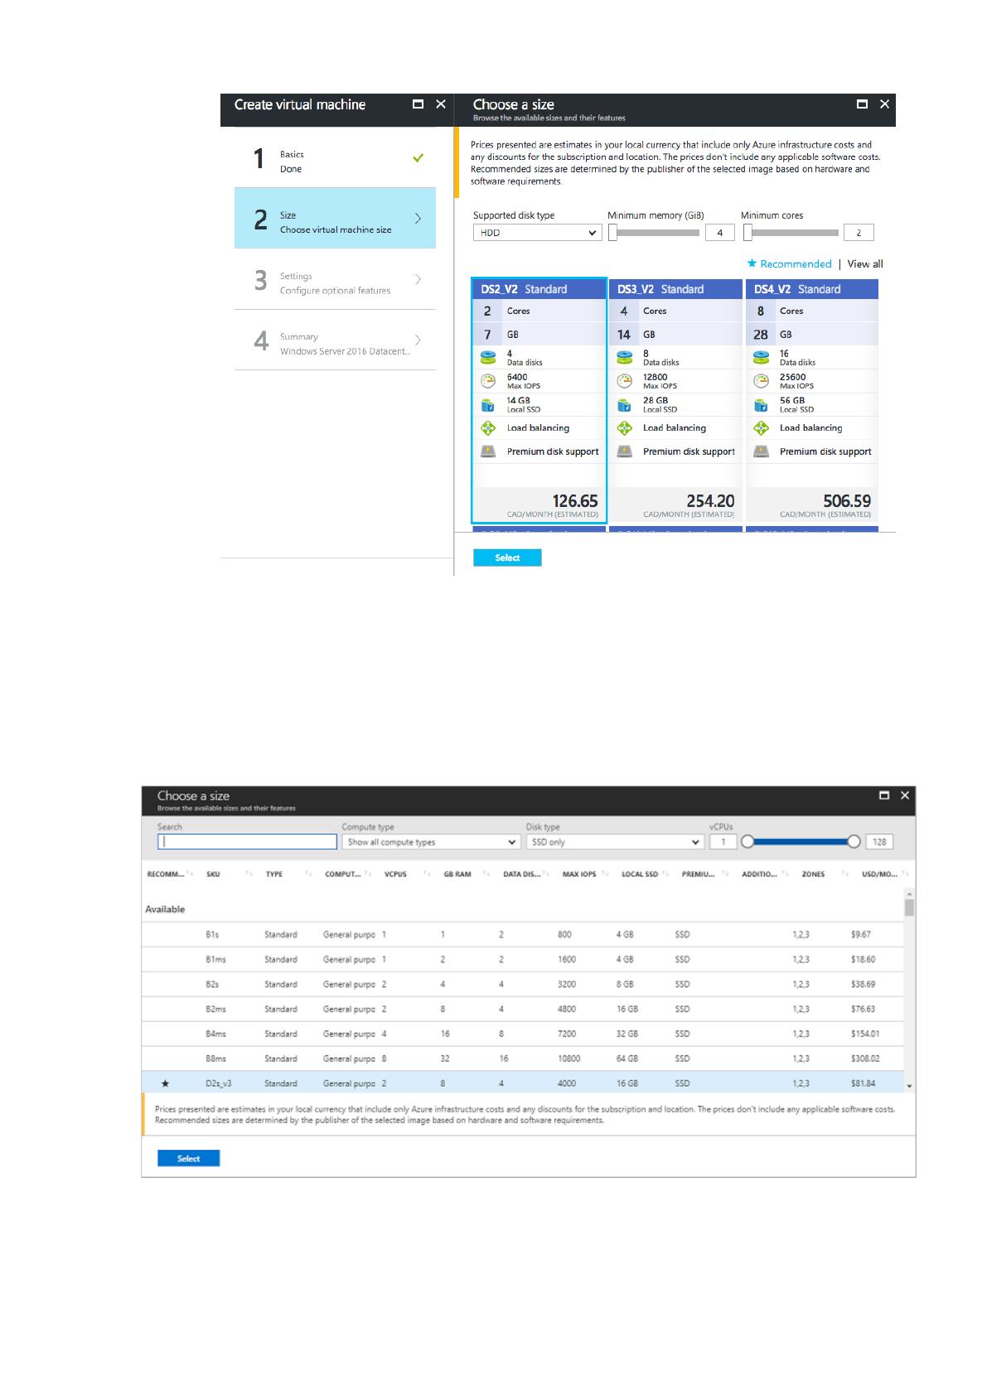Click the light blue Select button under size cards
Screen dimensions: 987x1395
tap(507, 558)
